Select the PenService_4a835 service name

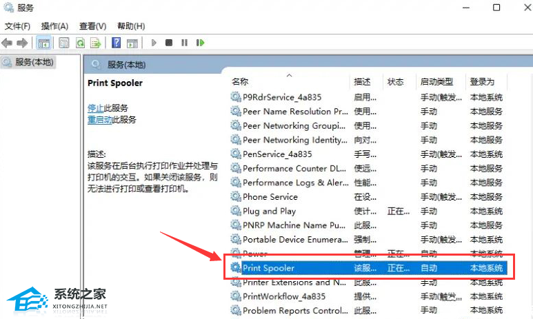click(277, 154)
